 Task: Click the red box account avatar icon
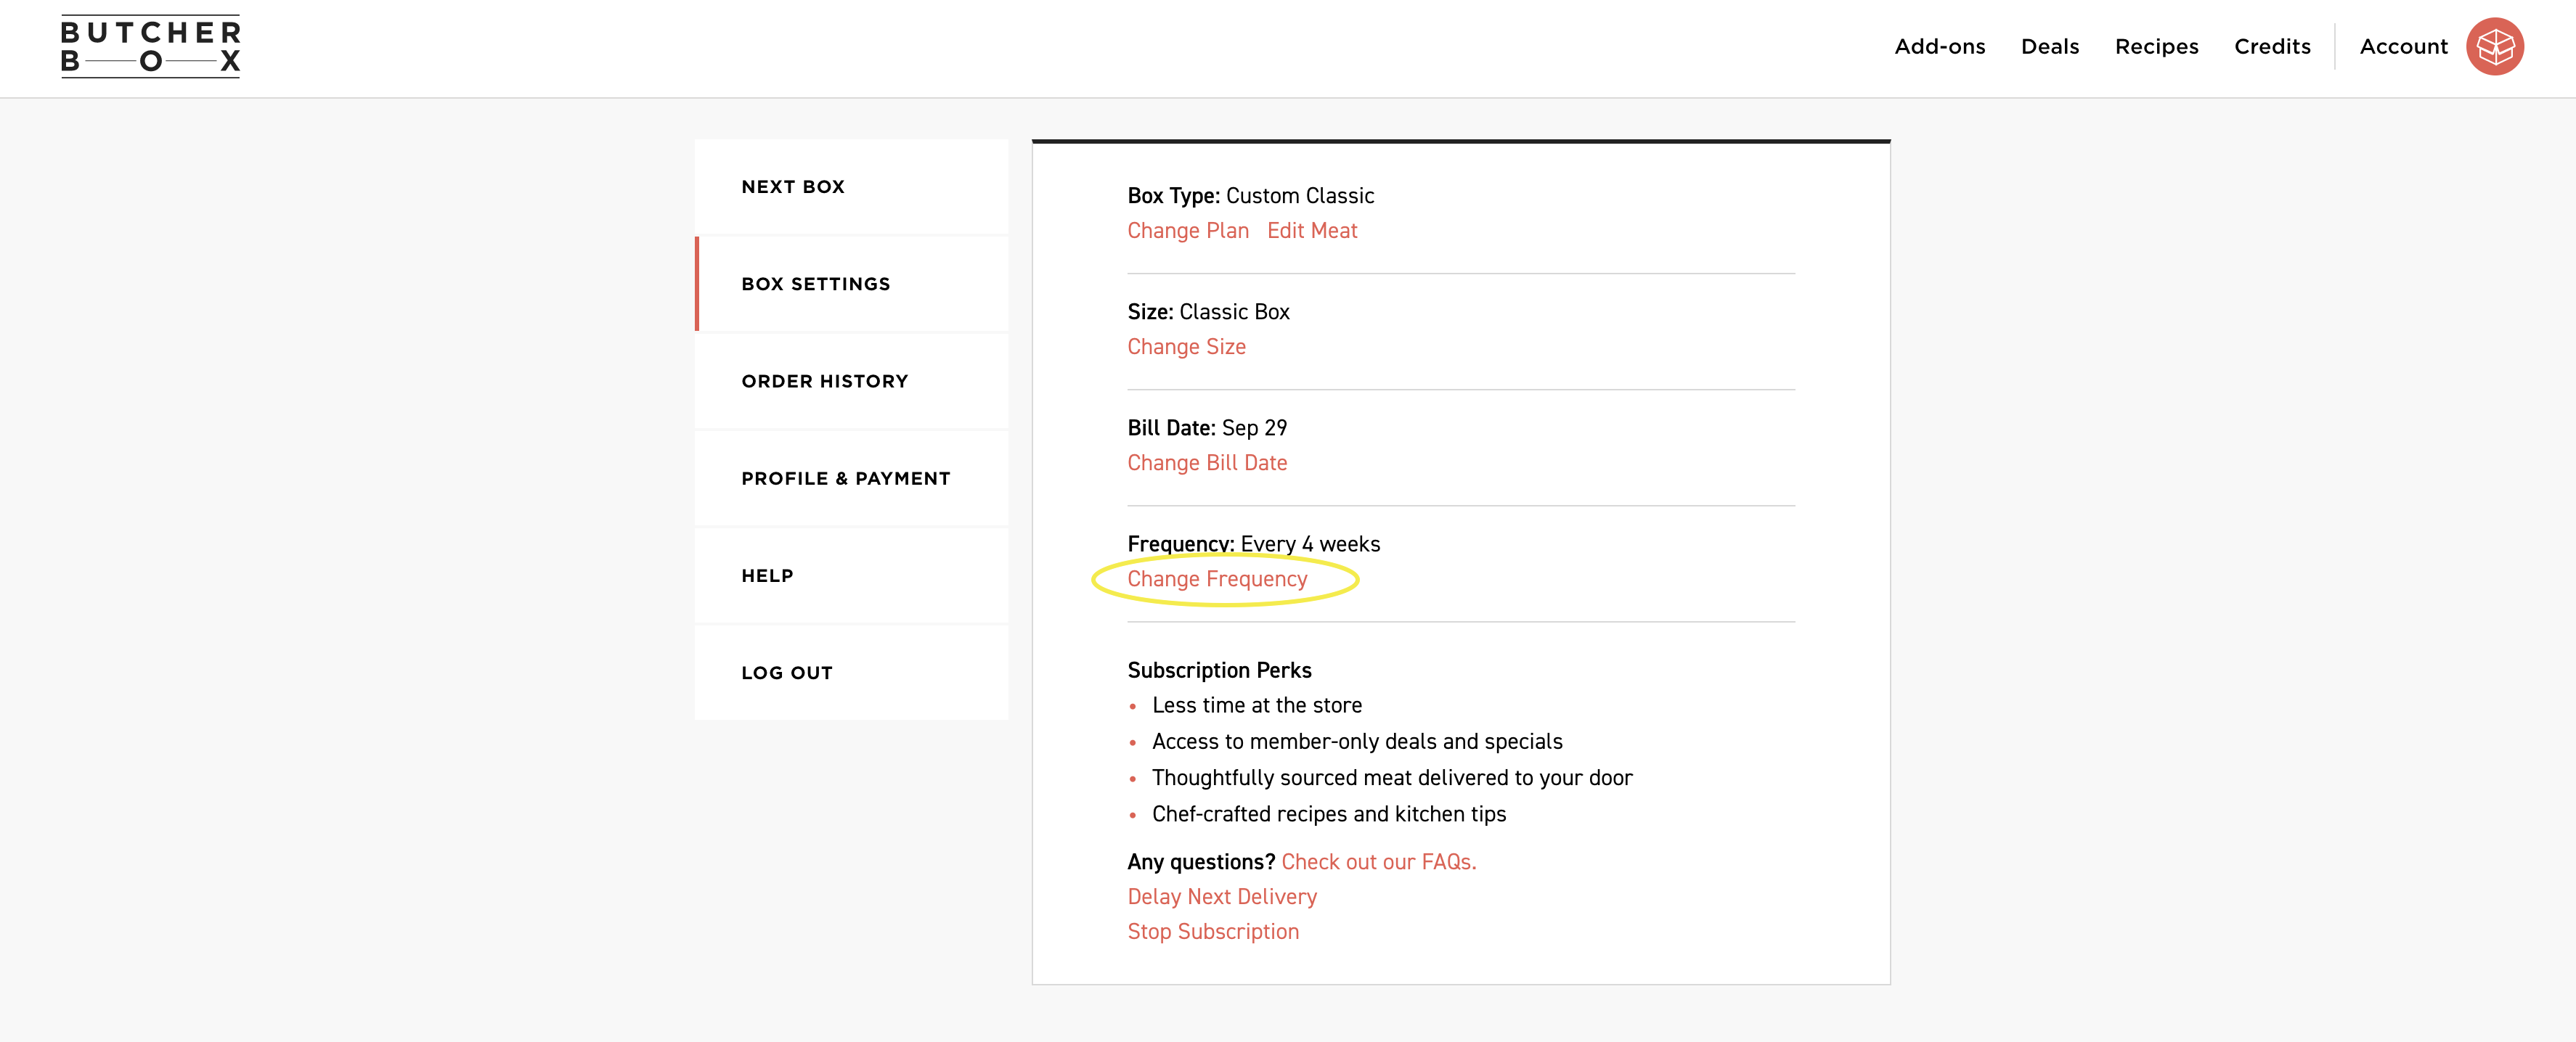point(2494,47)
